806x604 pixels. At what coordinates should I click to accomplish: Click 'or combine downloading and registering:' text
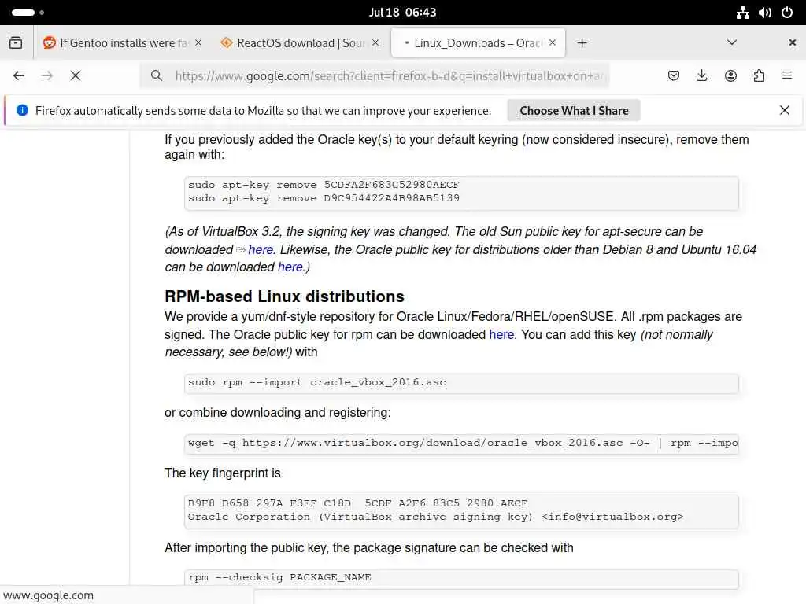[x=278, y=412]
